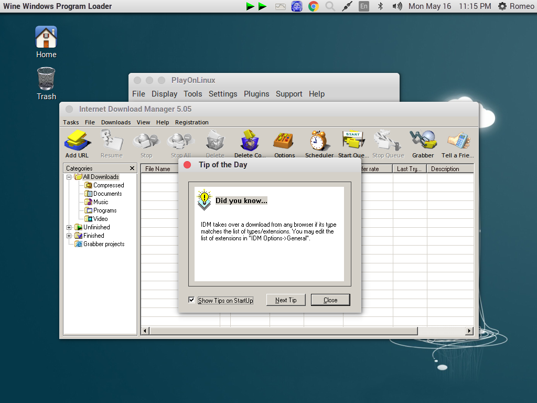Open the Grabber tool icon
Screen dimensions: 537x403
423,141
